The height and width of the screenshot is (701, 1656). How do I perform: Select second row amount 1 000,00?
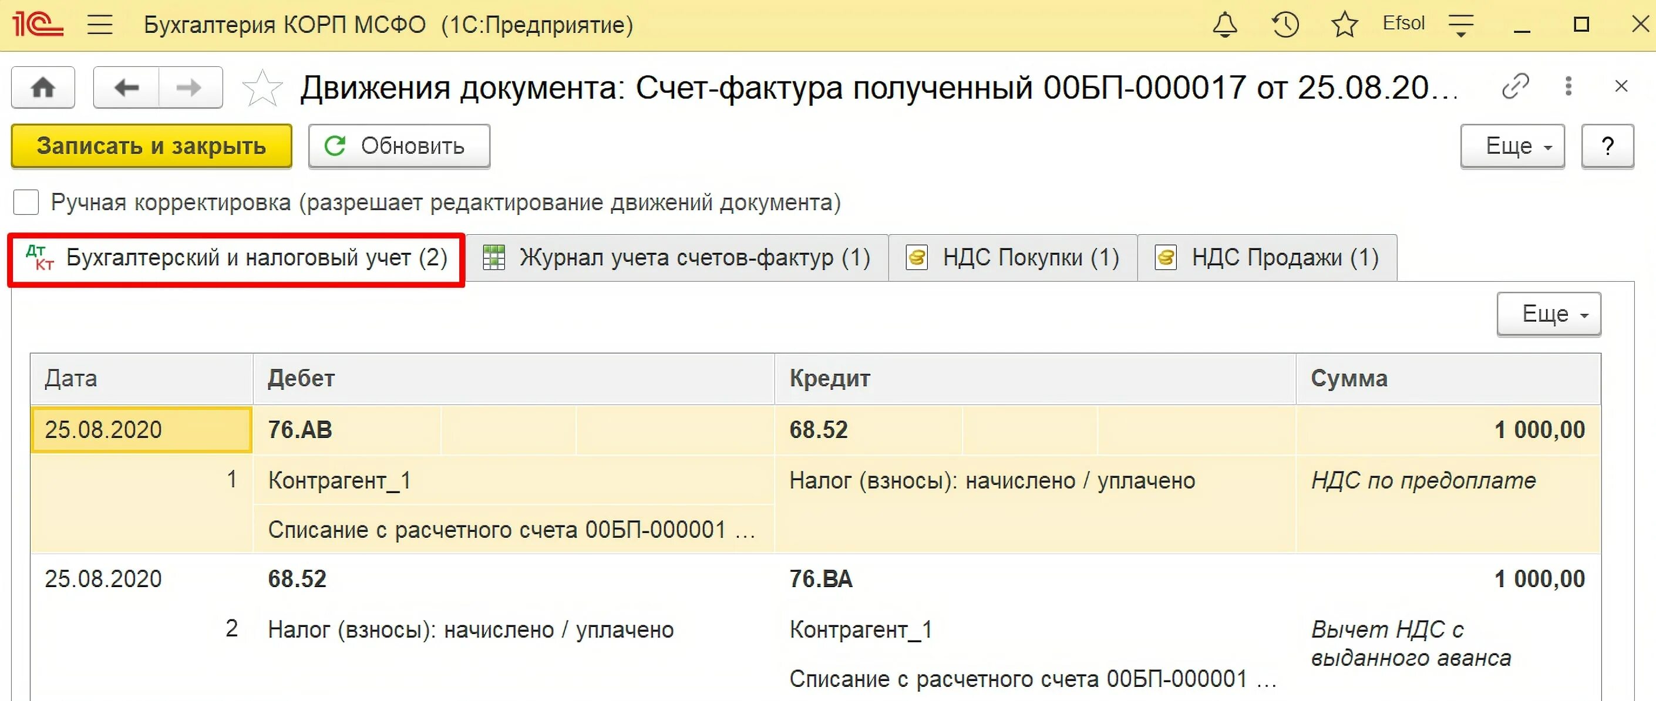(1539, 579)
